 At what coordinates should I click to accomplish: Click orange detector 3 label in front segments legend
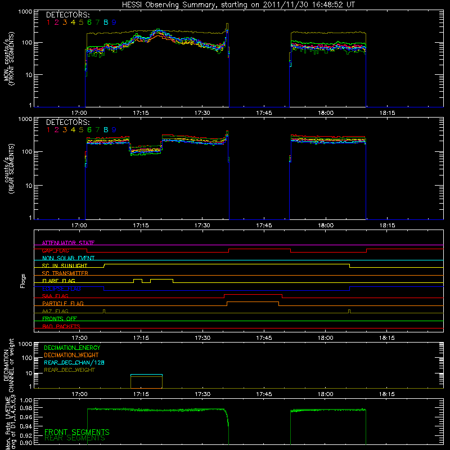[x=65, y=22]
